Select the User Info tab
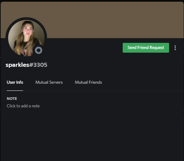The image size is (184, 161). [x=15, y=82]
